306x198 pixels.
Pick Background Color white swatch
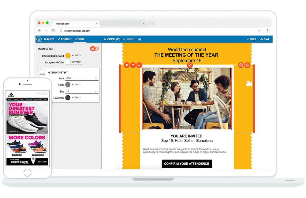(x=68, y=62)
